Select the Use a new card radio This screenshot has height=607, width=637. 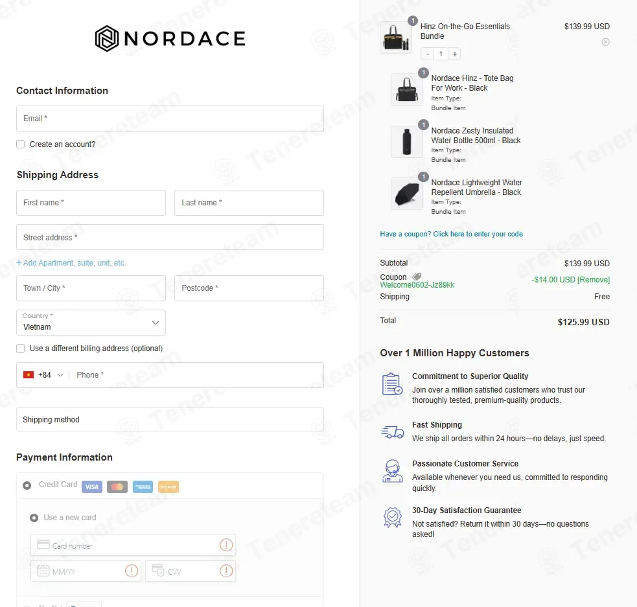pos(34,518)
